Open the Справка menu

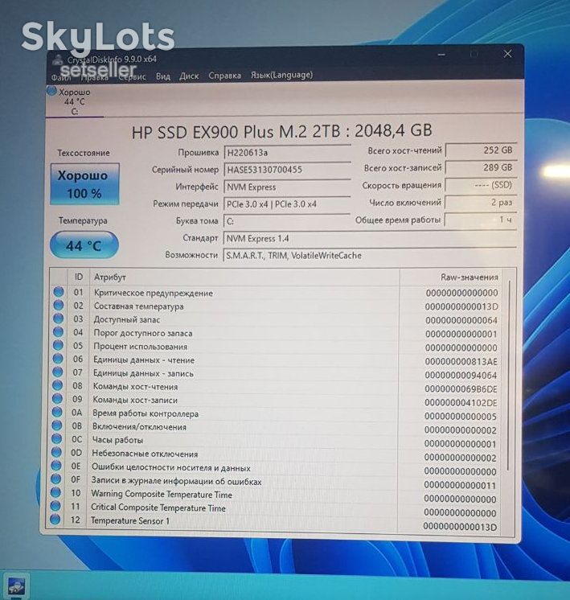[224, 76]
